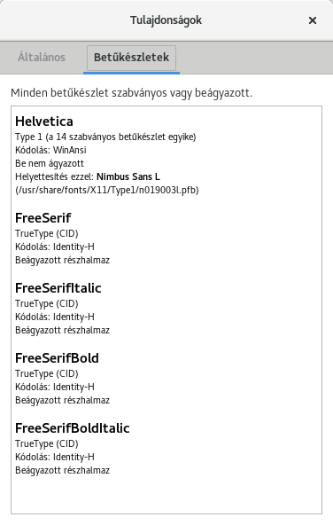Select the Betűkészletek tab

pyautogui.click(x=131, y=58)
